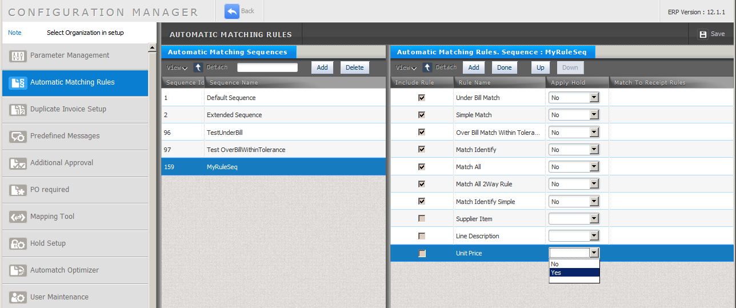Open the Additional Approval icon
Image resolution: width=736 pixels, height=308 pixels.
point(18,163)
